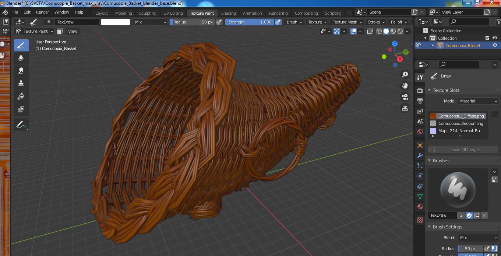The width and height of the screenshot is (501, 256).
Task: Open the Particles properties tab
Action: pyautogui.click(x=420, y=166)
